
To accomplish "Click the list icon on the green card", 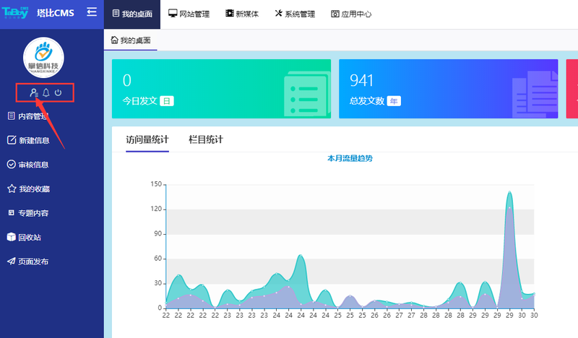I will tap(307, 95).
